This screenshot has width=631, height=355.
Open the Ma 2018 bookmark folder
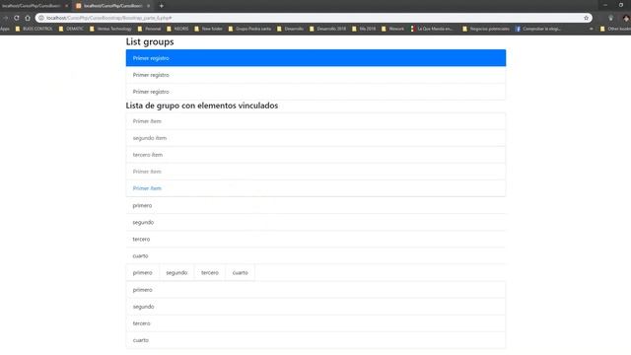tap(364, 29)
